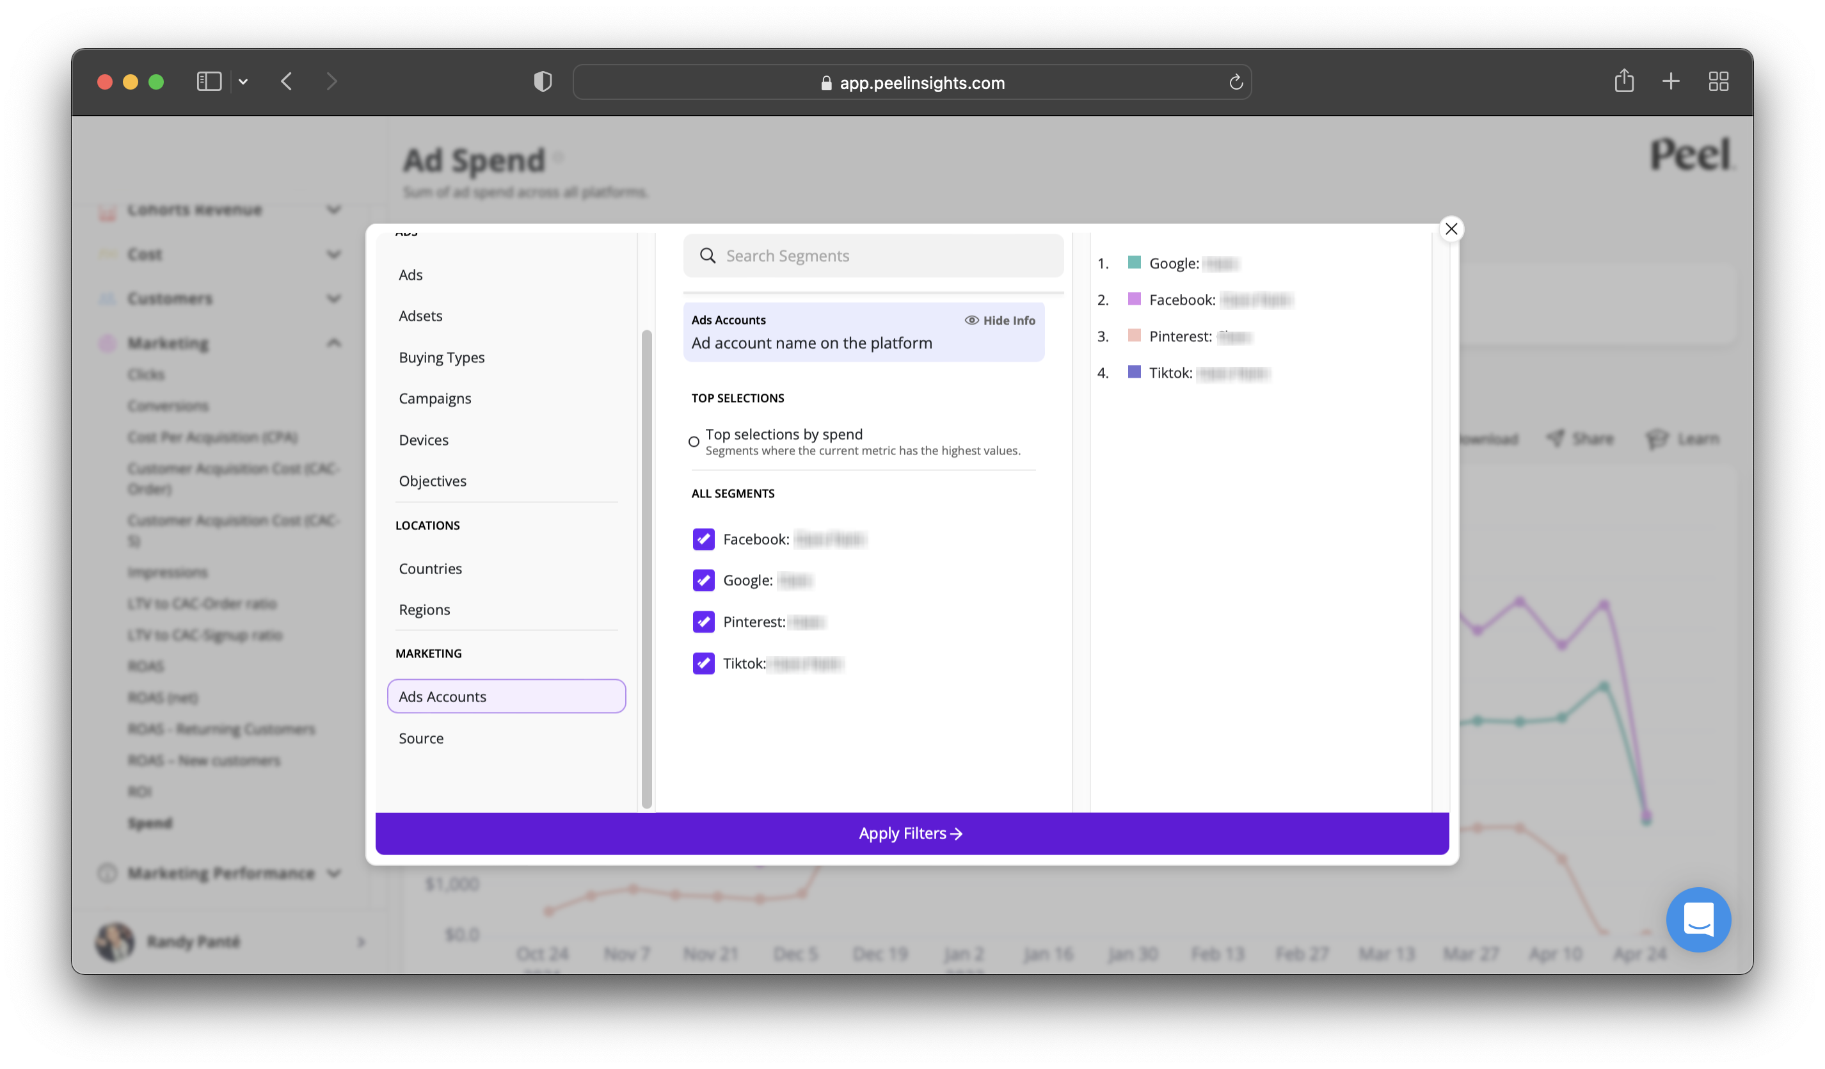Screen dimensions: 1825x1069
Task: Reload the page with refresh icon
Action: (1236, 83)
